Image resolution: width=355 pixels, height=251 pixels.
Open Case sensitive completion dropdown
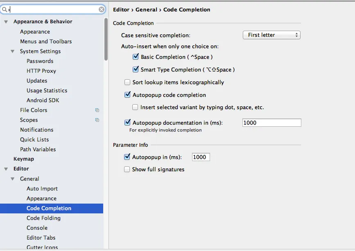(x=271, y=35)
